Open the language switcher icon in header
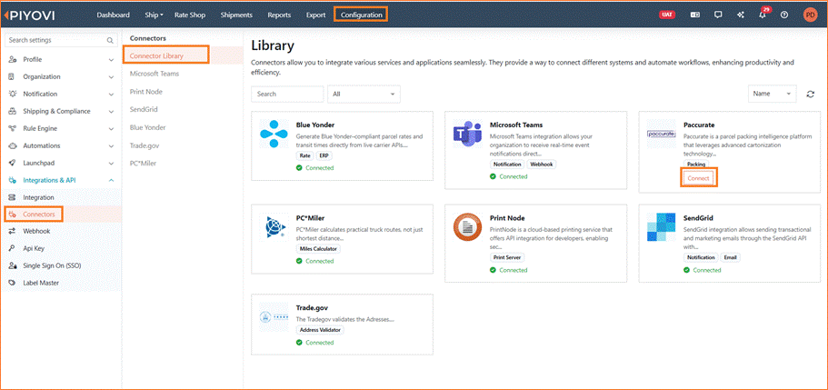Image resolution: width=828 pixels, height=390 pixels. coord(695,15)
